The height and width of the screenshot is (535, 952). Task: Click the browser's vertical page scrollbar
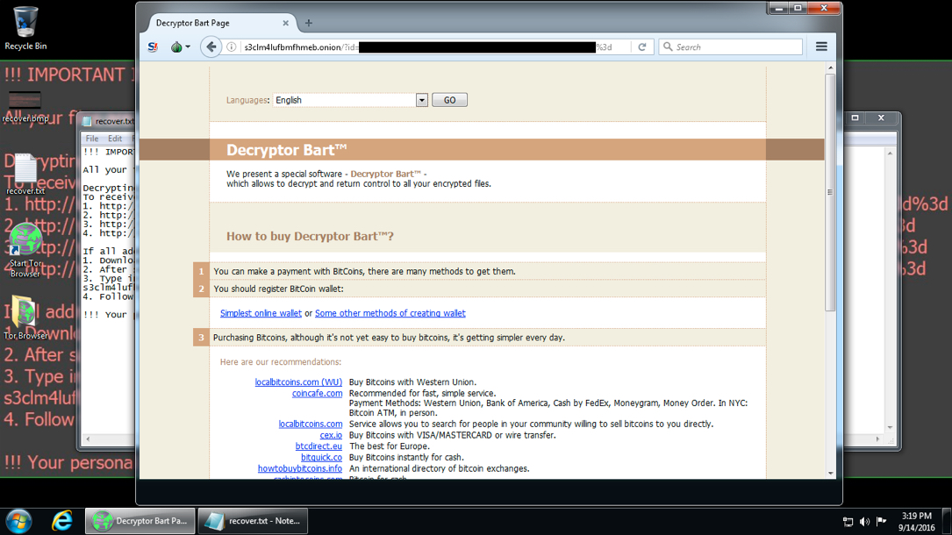coord(830,193)
